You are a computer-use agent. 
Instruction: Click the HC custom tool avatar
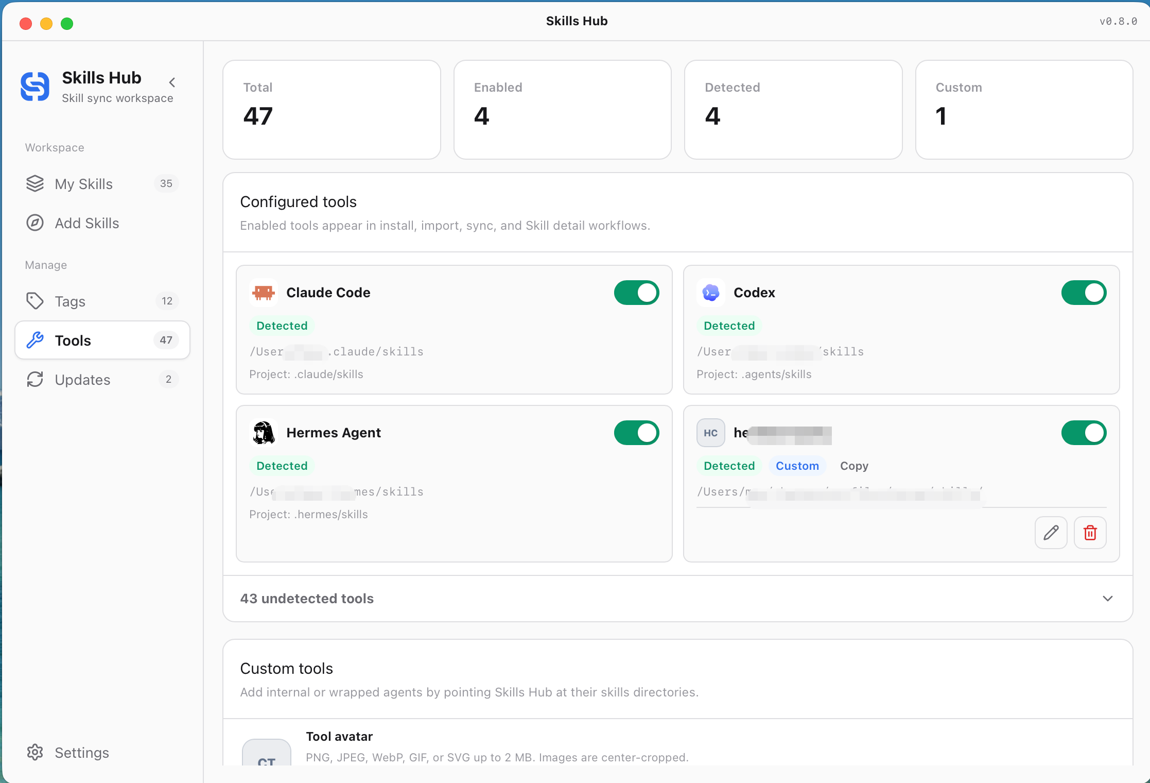(x=711, y=433)
